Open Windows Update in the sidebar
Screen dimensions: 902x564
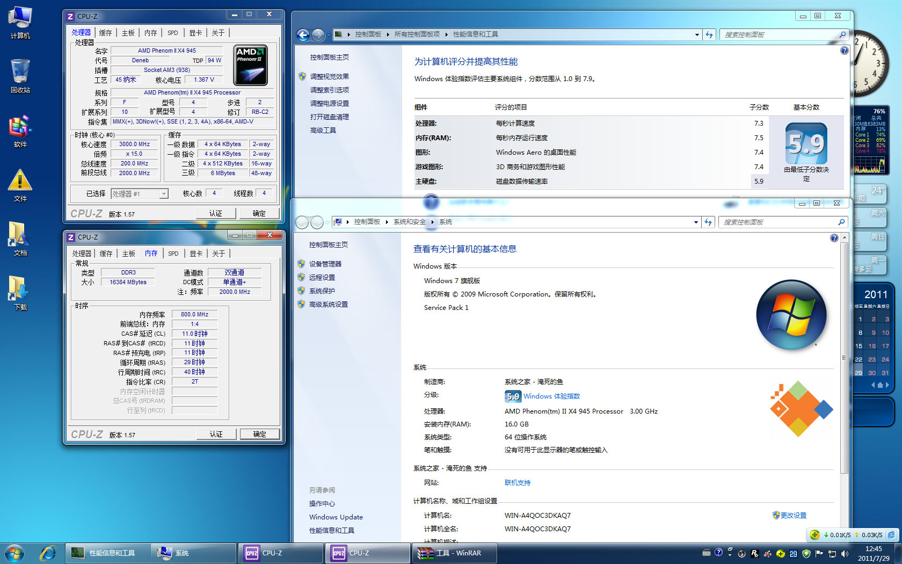336,517
